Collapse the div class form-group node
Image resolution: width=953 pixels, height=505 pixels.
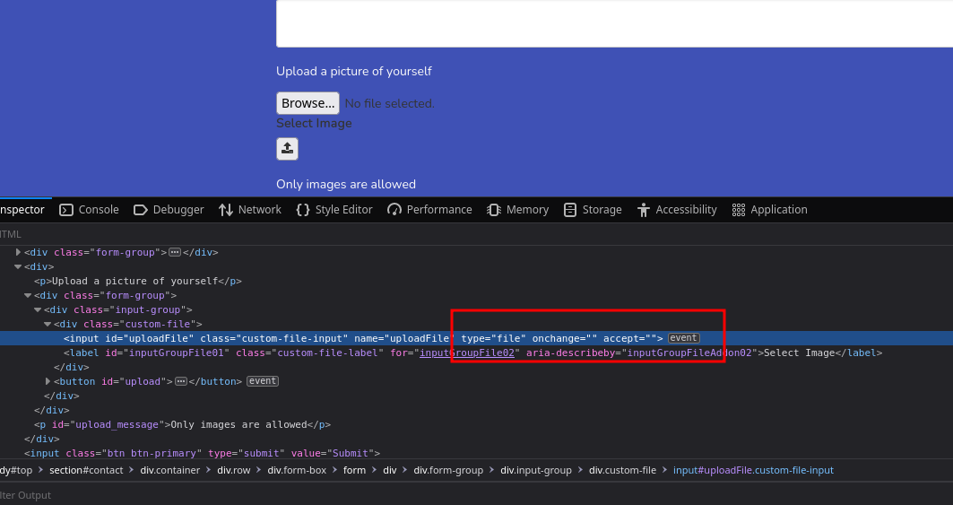point(28,295)
